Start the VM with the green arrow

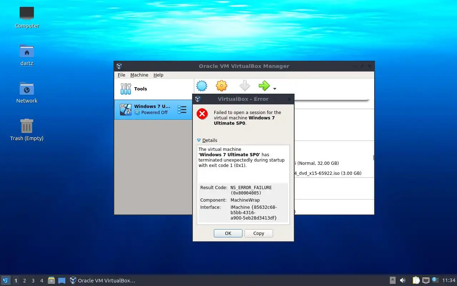click(264, 86)
